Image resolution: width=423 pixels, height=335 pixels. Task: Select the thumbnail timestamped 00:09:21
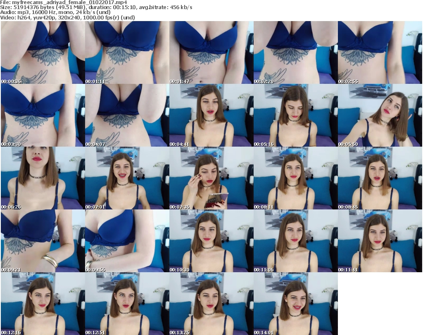[43, 241]
